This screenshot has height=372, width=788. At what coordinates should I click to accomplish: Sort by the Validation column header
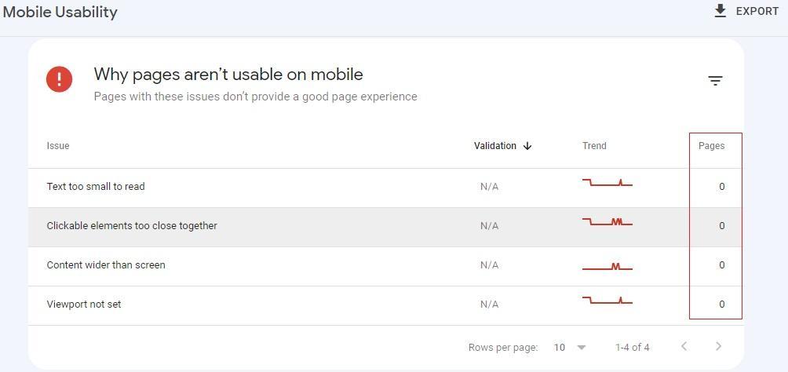(x=495, y=146)
